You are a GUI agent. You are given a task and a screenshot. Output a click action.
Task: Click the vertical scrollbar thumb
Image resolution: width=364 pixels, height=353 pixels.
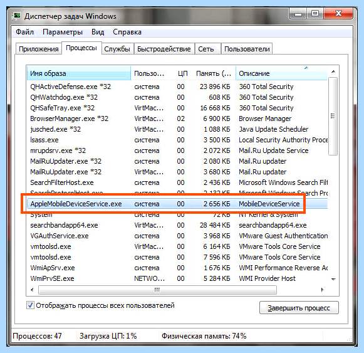333,116
